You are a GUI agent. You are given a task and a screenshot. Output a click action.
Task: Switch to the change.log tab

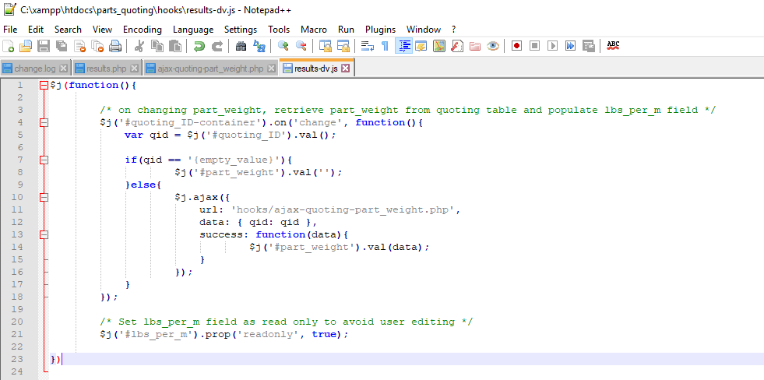[x=35, y=69]
